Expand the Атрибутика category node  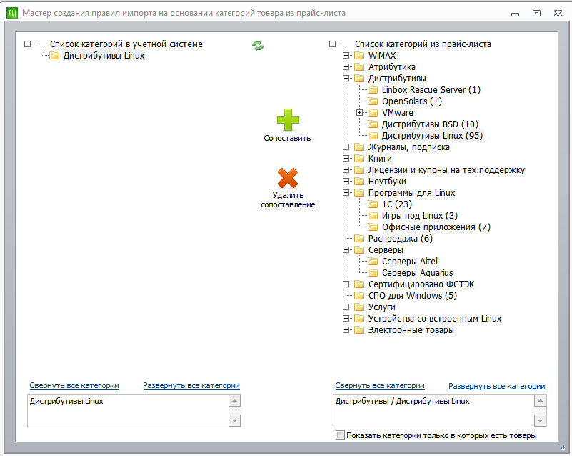[346, 66]
